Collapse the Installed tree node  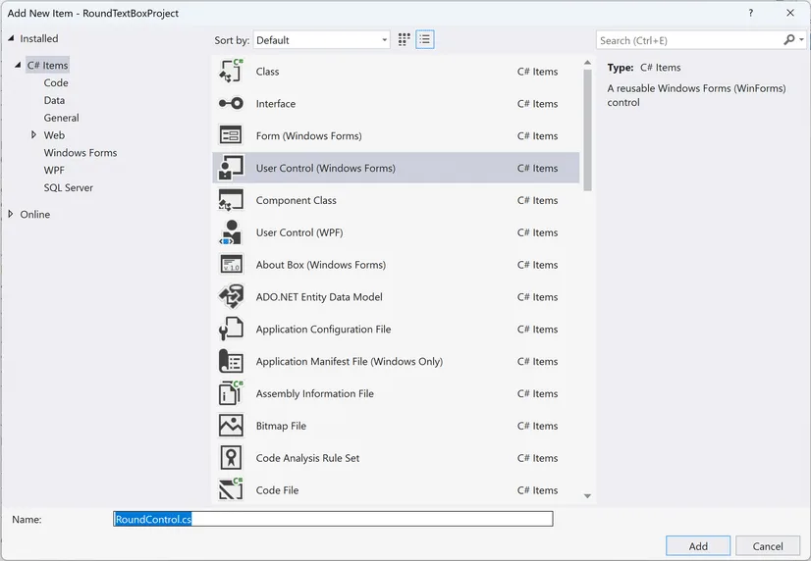pyautogui.click(x=11, y=38)
